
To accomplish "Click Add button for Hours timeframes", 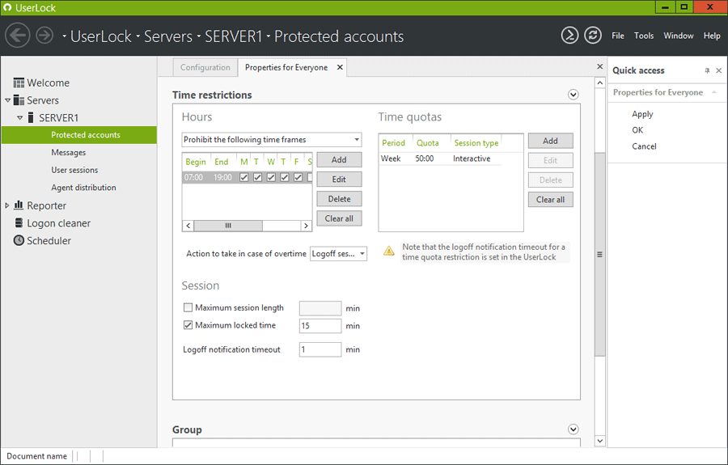I will click(339, 159).
